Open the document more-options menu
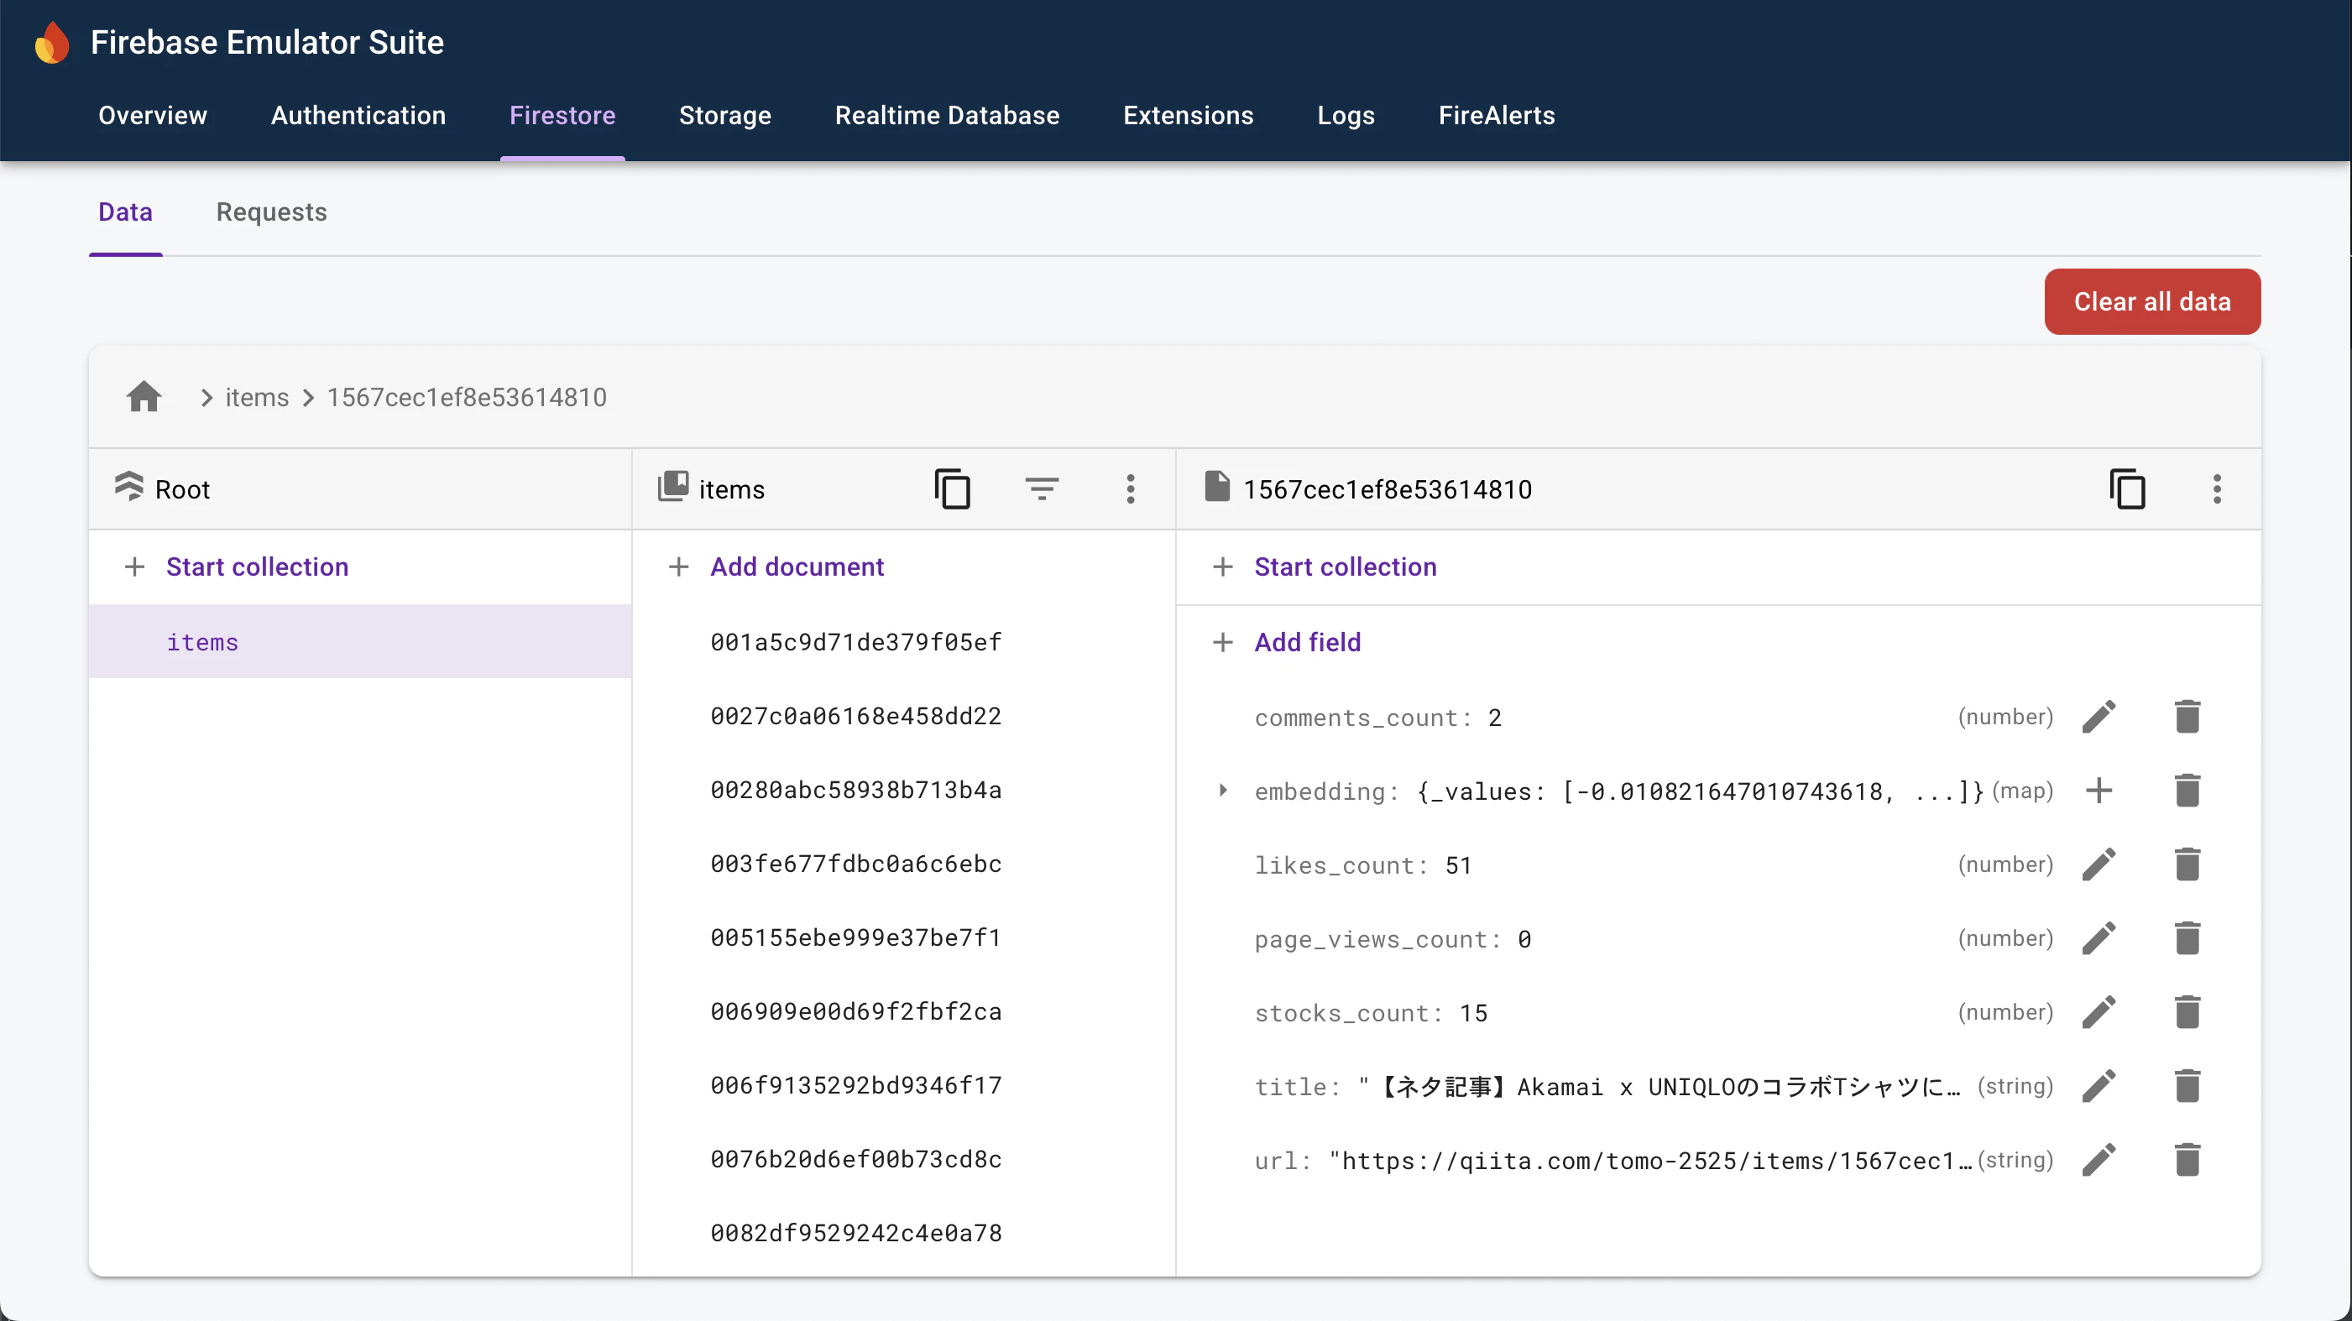The image size is (2352, 1321). coord(2216,489)
